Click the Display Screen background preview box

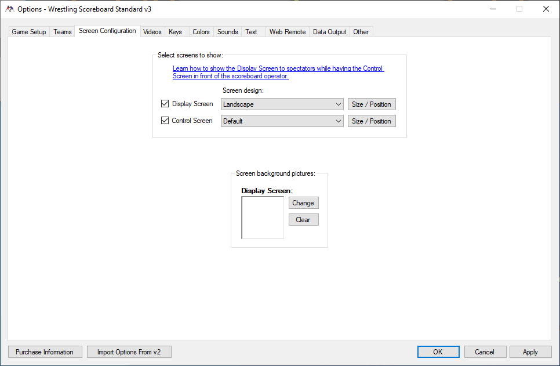(x=263, y=218)
